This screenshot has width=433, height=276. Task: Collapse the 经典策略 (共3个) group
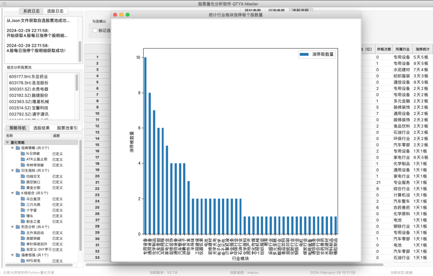click(12, 148)
